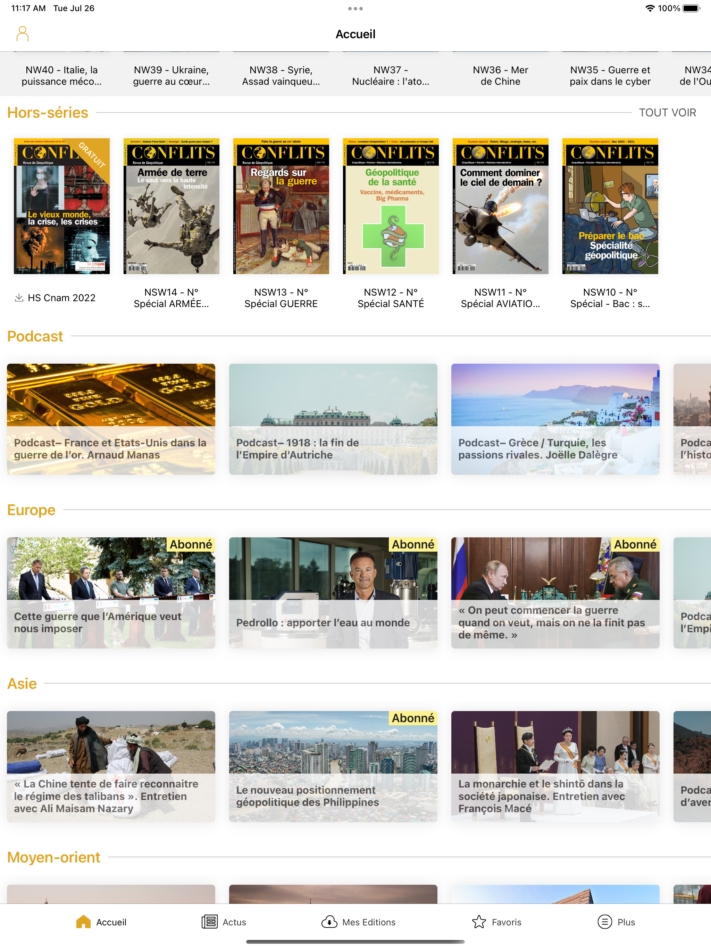Image resolution: width=711 pixels, height=949 pixels.
Task: Tap the Mes Editions cloud download icon
Action: click(x=329, y=922)
